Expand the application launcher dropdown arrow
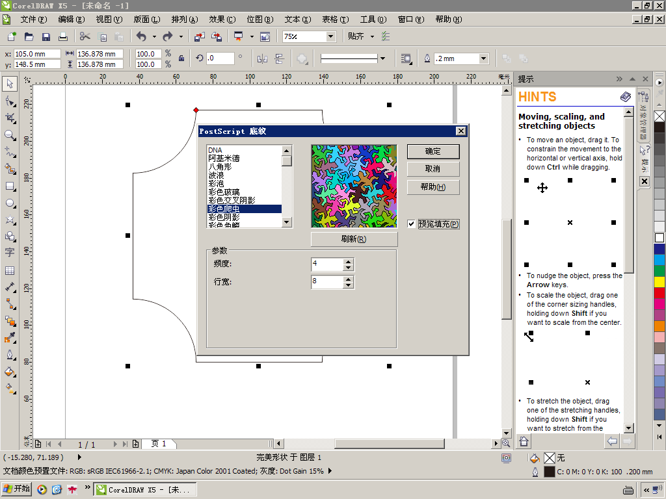 (252, 36)
